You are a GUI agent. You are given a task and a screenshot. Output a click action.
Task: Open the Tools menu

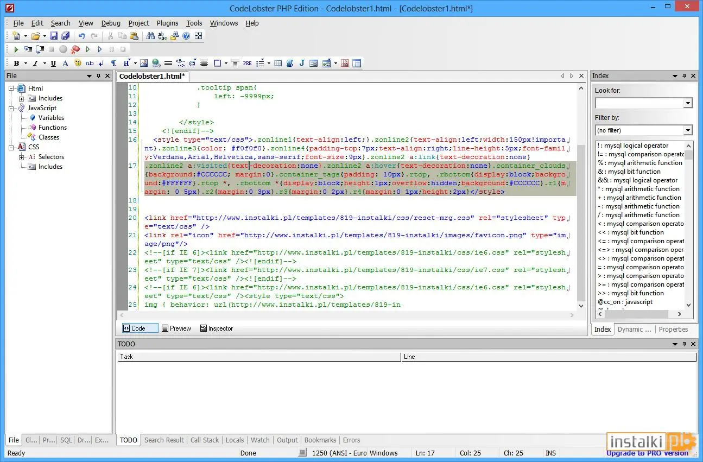click(x=194, y=23)
